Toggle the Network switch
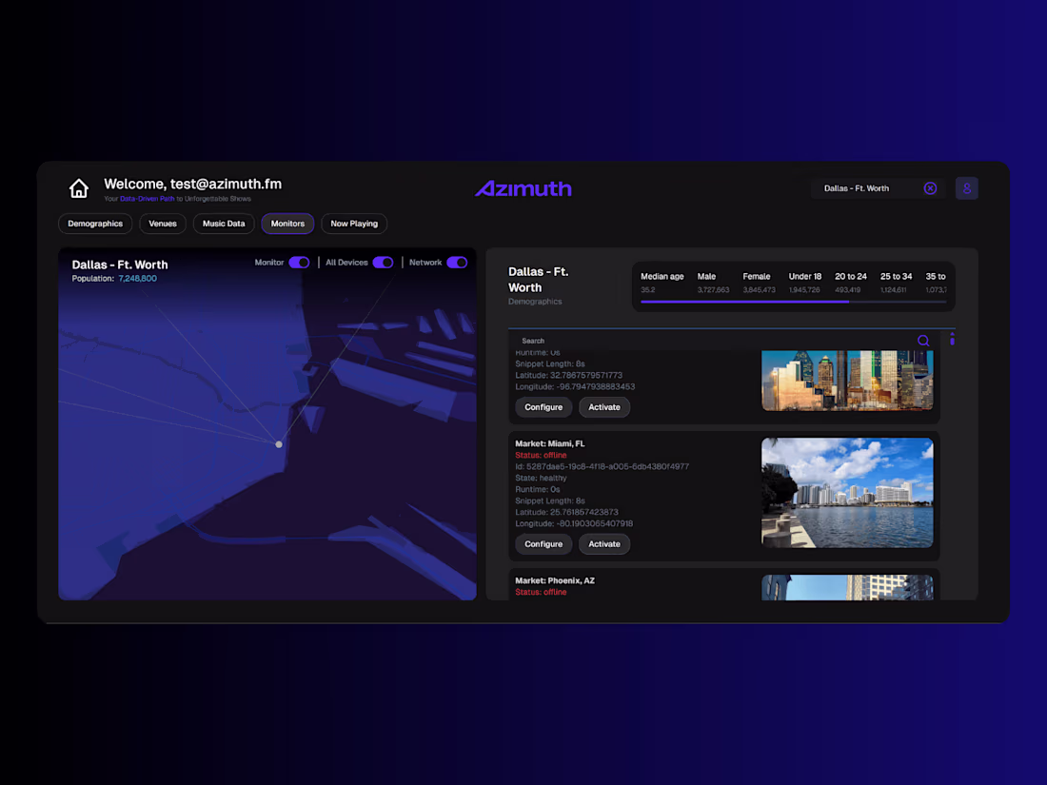This screenshot has height=785, width=1047. click(x=458, y=261)
